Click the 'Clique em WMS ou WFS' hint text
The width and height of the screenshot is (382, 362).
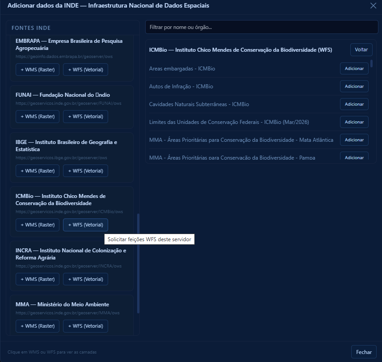coord(52,352)
